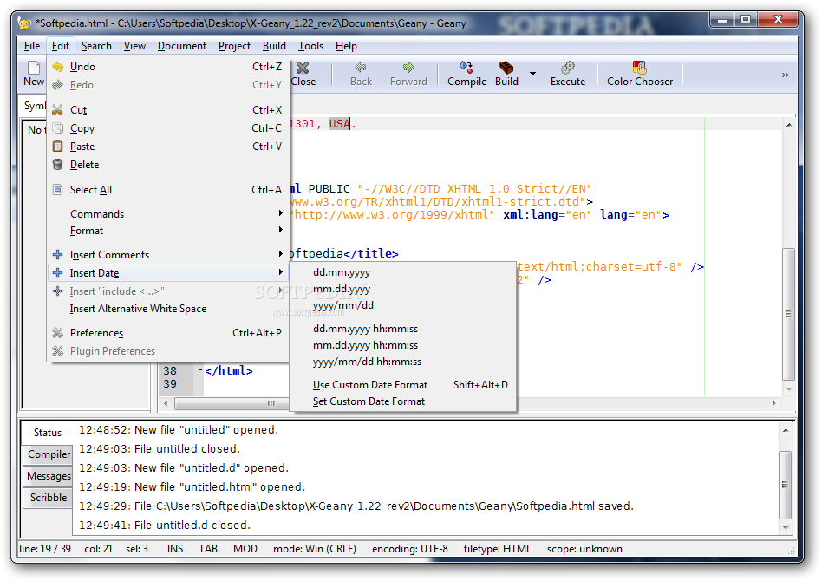The width and height of the screenshot is (822, 581).
Task: Click the Cut scissors icon
Action: 58,110
